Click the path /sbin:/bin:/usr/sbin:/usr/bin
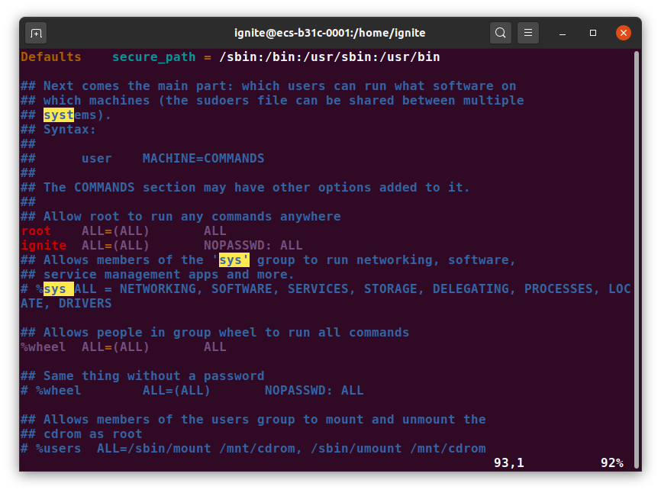 coord(330,57)
